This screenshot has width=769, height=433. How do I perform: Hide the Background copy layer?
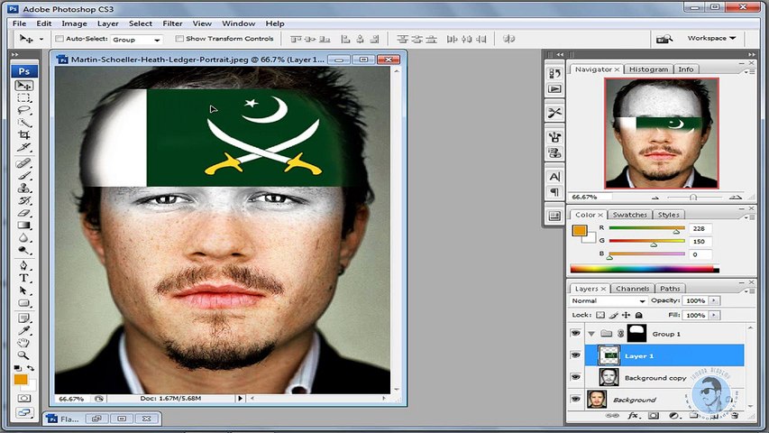coord(575,377)
